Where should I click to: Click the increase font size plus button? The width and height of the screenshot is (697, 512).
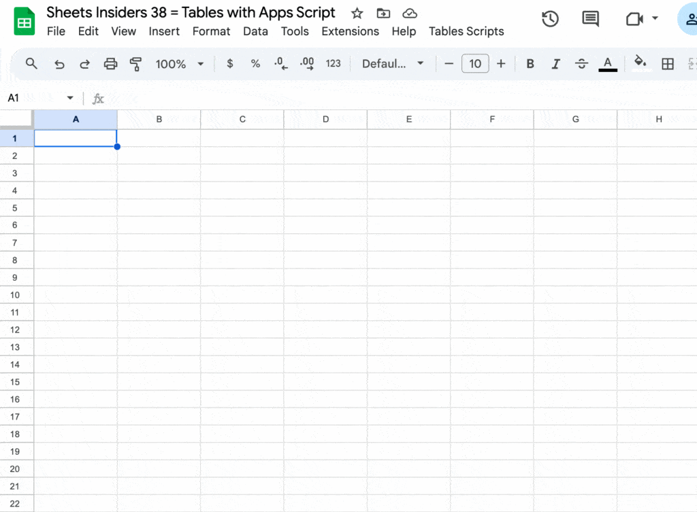pyautogui.click(x=501, y=64)
